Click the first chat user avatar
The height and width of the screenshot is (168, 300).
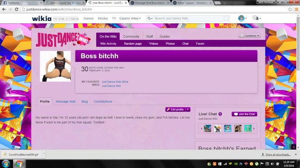(207, 128)
